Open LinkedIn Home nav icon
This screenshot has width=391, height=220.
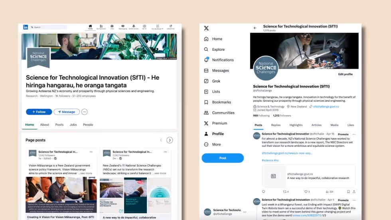coord(90,27)
